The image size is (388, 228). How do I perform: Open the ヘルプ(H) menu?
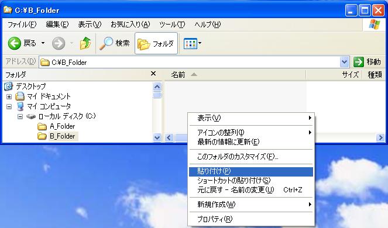point(208,25)
